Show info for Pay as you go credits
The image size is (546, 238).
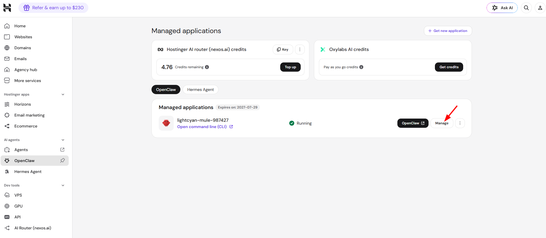pos(361,67)
